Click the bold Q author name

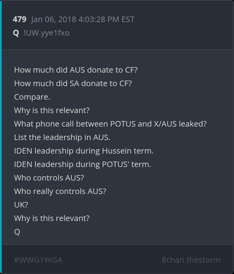coord(16,33)
